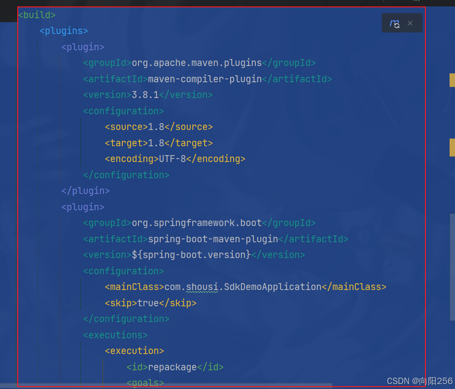455x389 pixels.
Task: Click the skip true line
Action: click(151, 303)
